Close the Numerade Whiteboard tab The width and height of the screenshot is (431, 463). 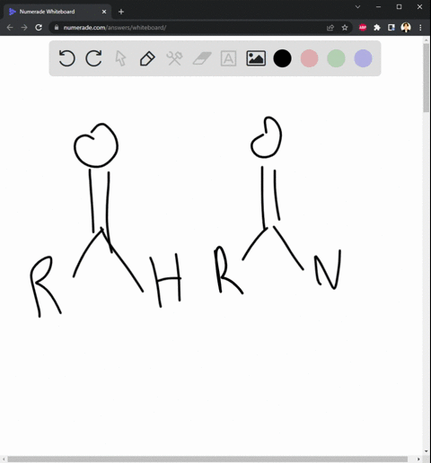[x=104, y=12]
